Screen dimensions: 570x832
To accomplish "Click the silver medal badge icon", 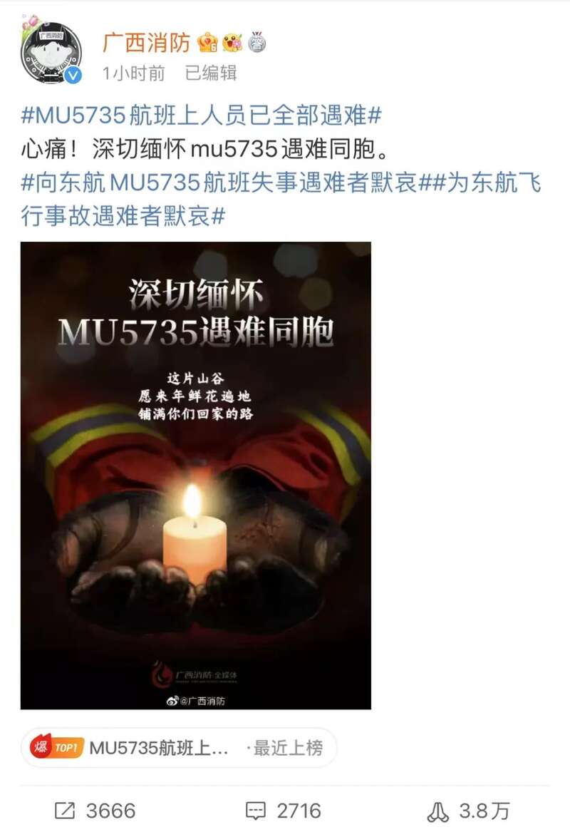I will [256, 43].
